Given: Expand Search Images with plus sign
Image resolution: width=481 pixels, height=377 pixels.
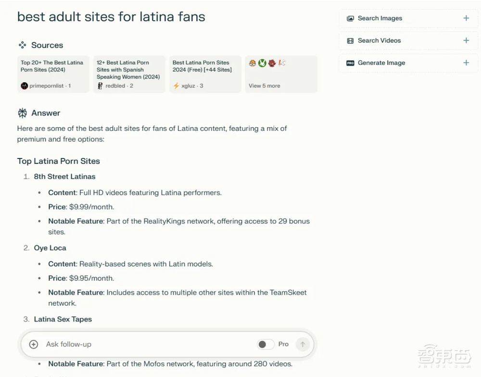Looking at the screenshot, I should (466, 18).
